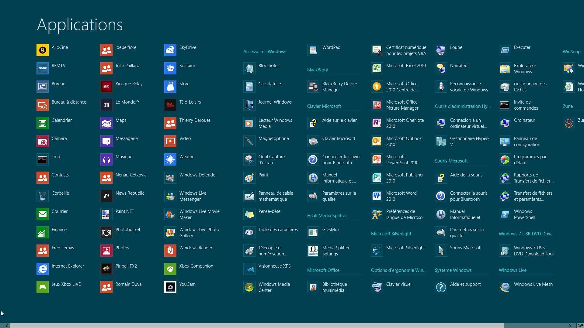Image resolution: width=584 pixels, height=328 pixels.
Task: Click the Microsoft Office group header
Action: (x=323, y=270)
